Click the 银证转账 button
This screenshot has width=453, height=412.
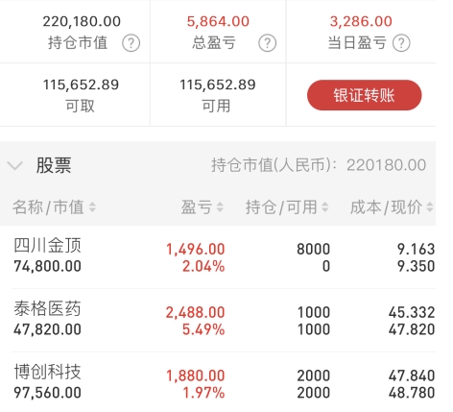pos(365,95)
